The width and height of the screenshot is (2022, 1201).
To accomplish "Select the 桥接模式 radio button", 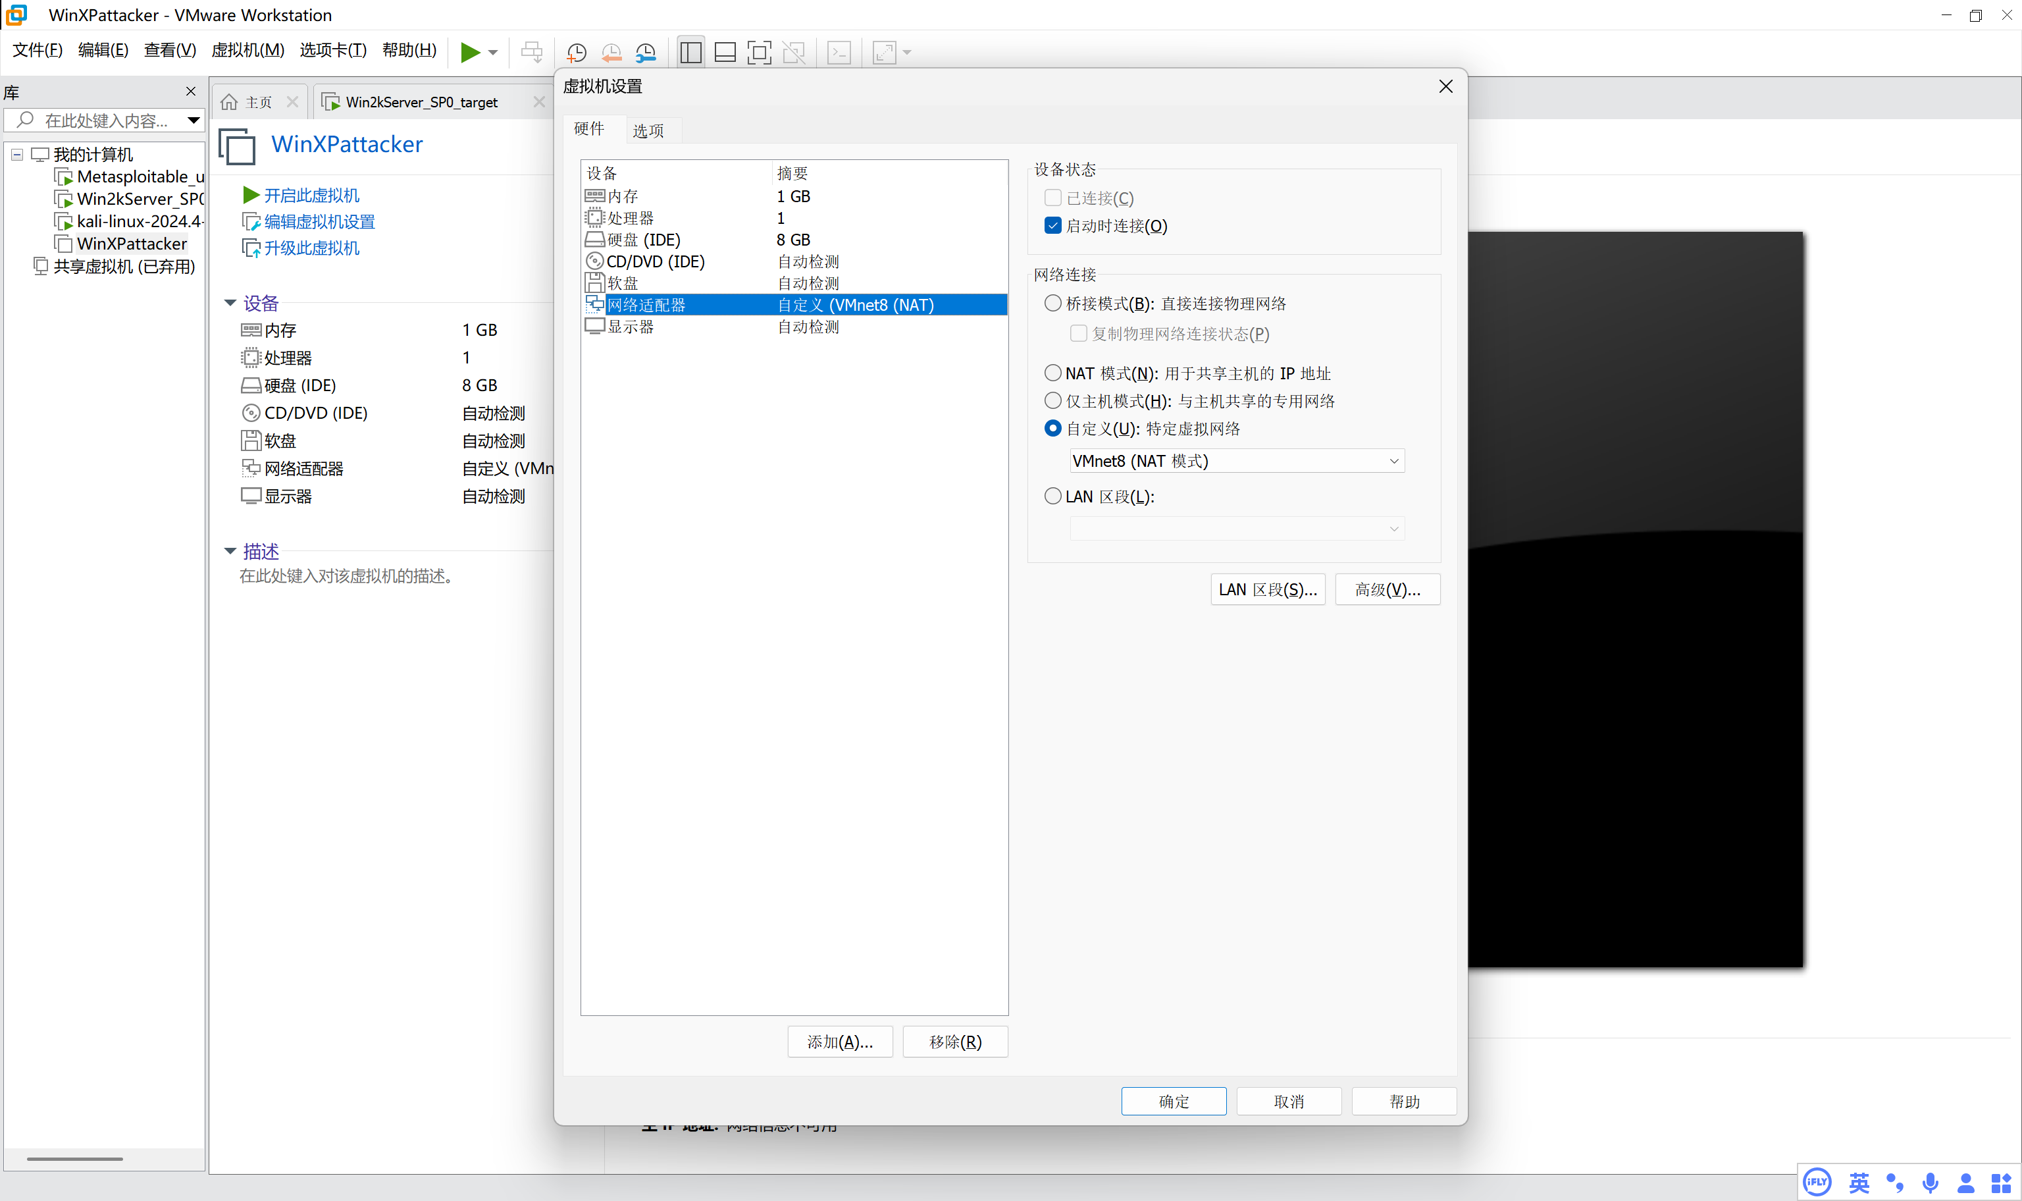I will click(1052, 304).
